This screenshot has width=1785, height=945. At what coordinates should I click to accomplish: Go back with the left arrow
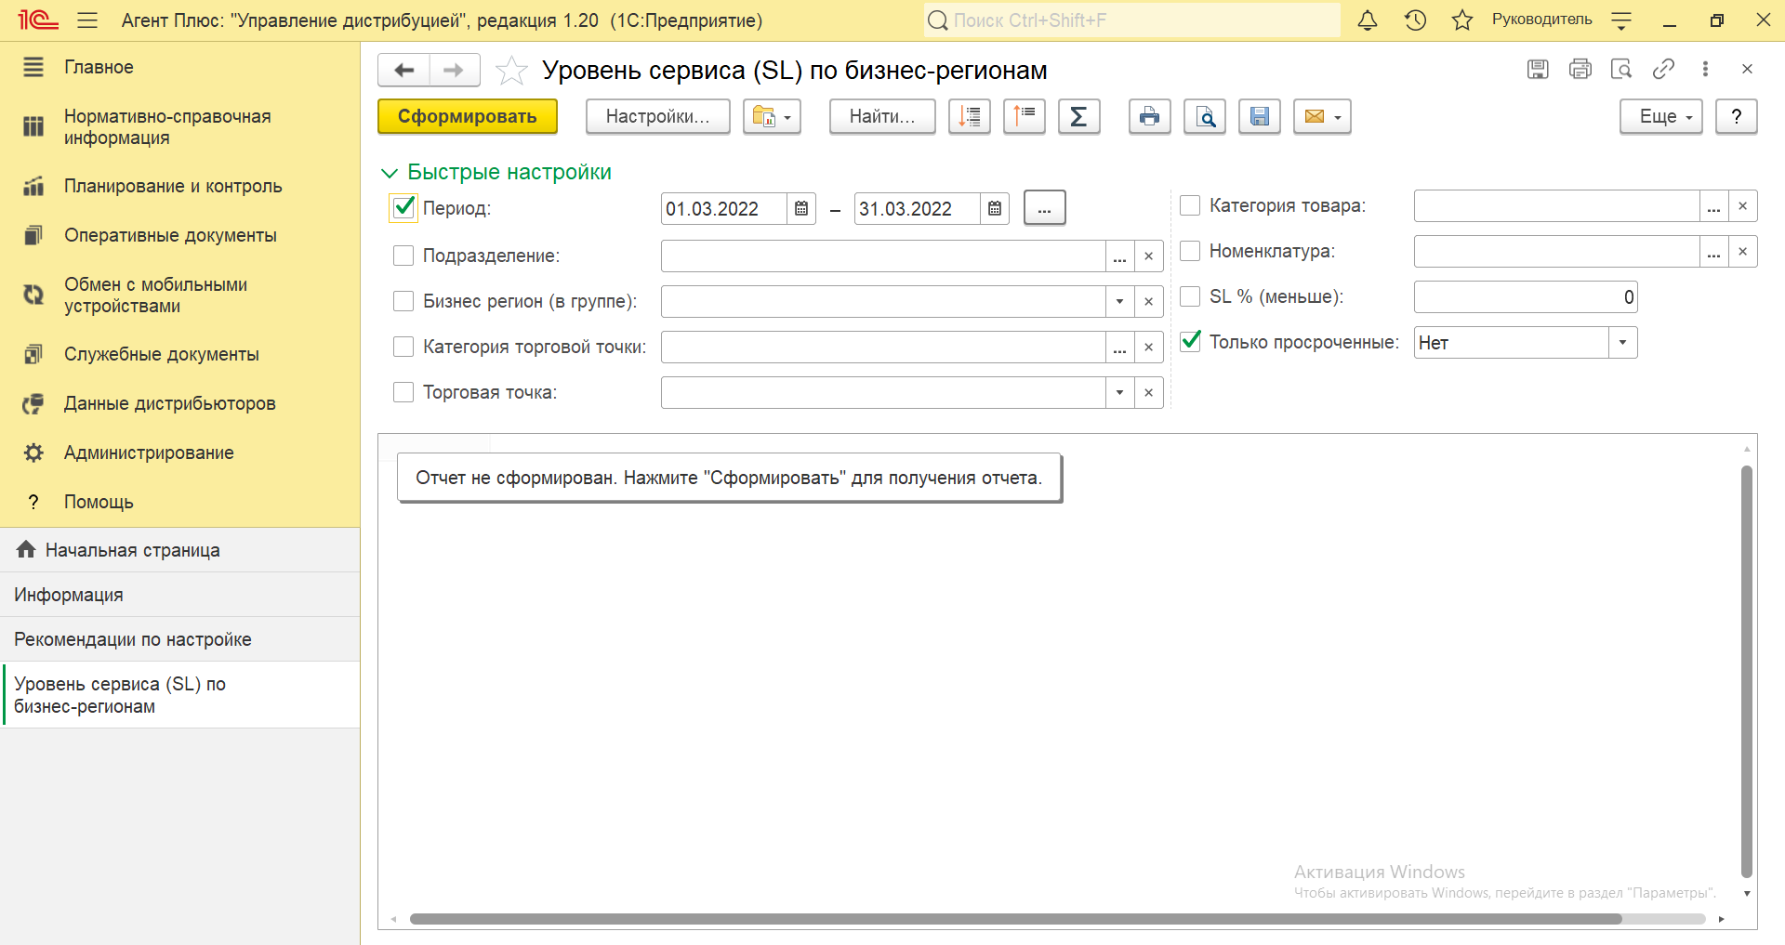[404, 70]
